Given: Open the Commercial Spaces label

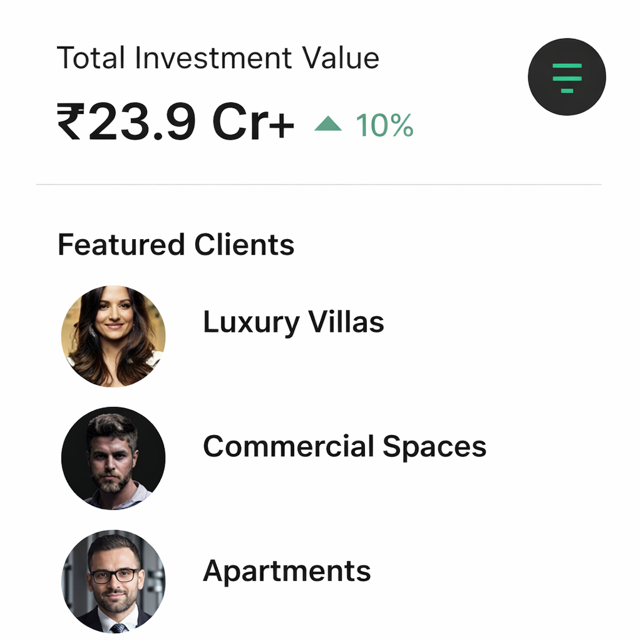Looking at the screenshot, I should tap(344, 447).
